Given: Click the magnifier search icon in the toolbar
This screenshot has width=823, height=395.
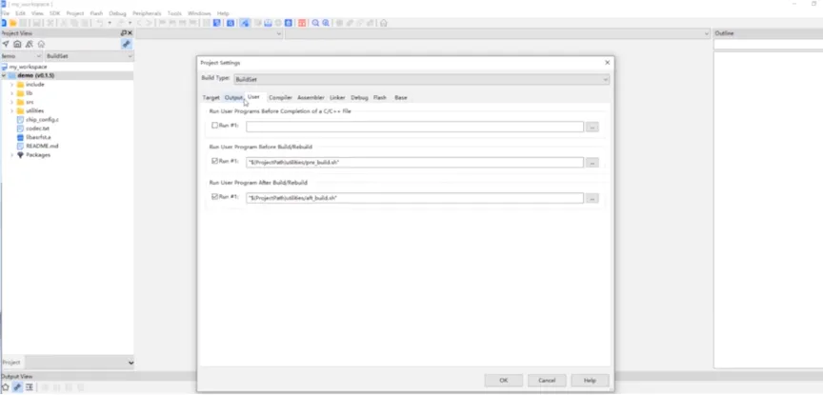Looking at the screenshot, I should point(315,23).
